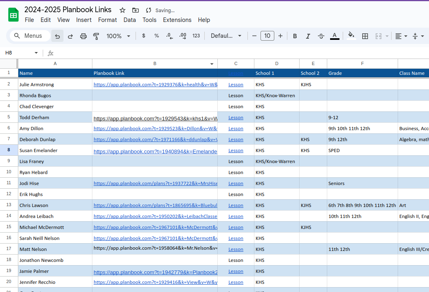Open the borders tool
This screenshot has width=429, height=292.
coord(365,36)
